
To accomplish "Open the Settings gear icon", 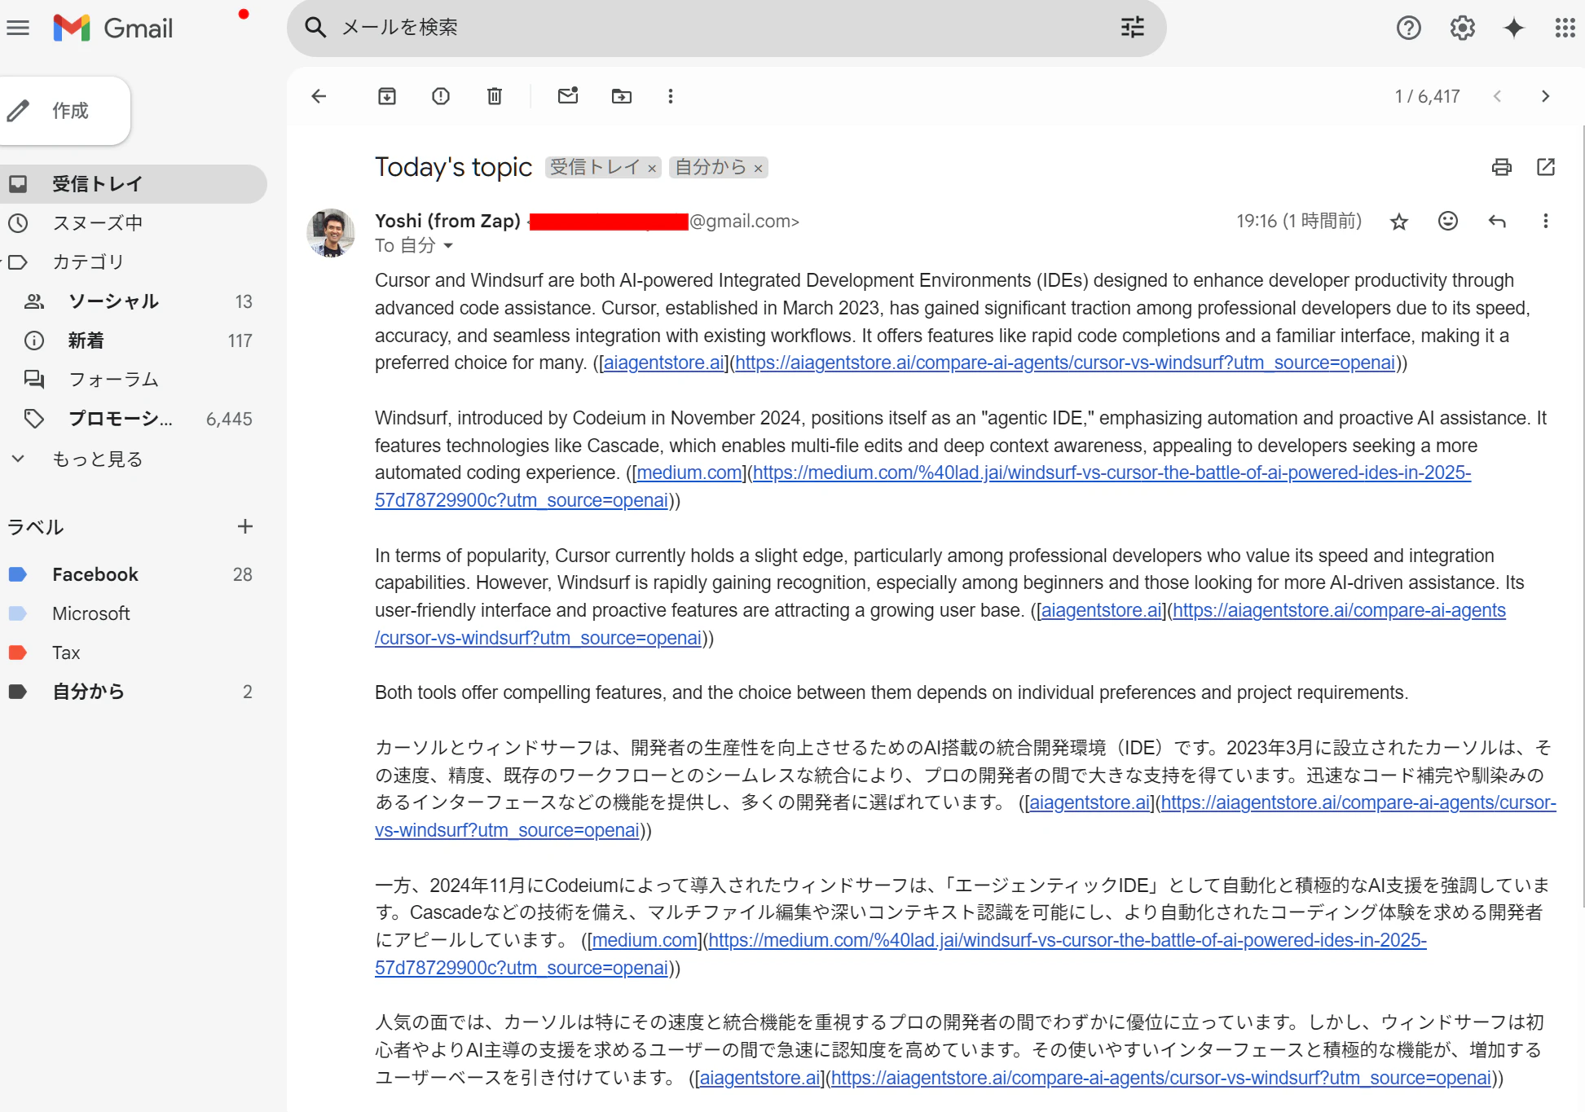I will [1462, 28].
